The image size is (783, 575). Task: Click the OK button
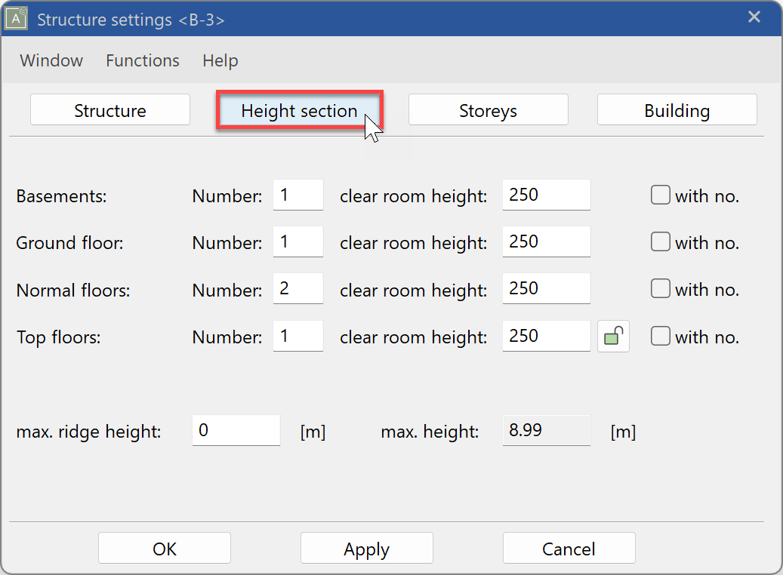(x=164, y=548)
